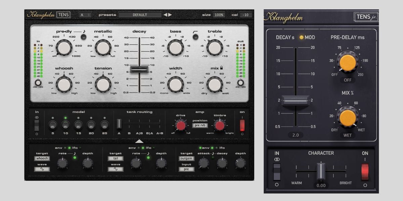Click the small input gain knob under in meter
Viewport: 403px width, 201px height.
click(x=38, y=83)
